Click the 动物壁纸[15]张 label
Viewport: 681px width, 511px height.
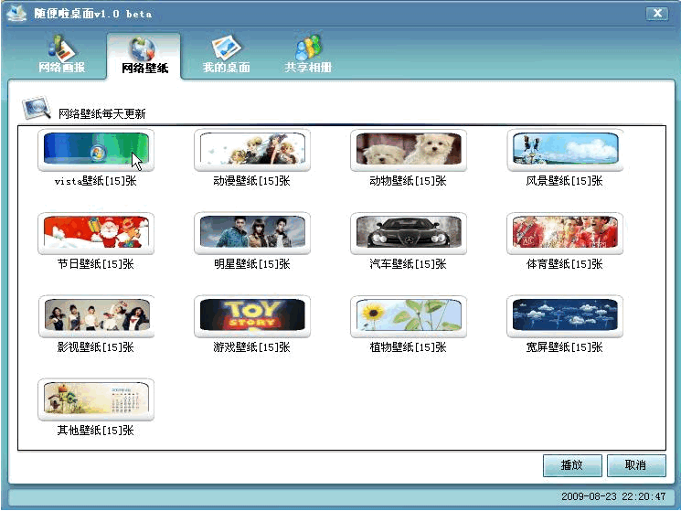409,181
